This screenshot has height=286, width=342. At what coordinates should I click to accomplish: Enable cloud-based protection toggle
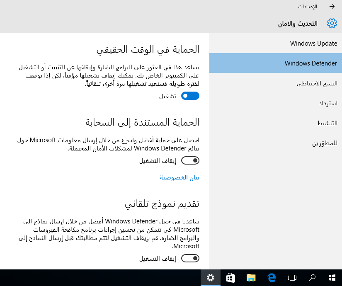[190, 160]
